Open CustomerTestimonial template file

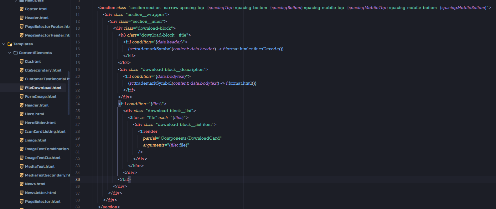pyautogui.click(x=48, y=79)
